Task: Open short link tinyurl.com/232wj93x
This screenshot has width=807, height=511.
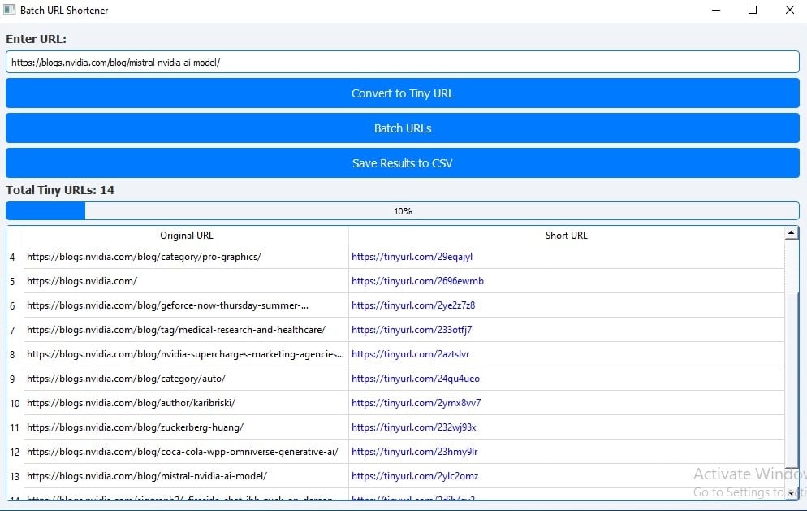Action: (x=414, y=427)
